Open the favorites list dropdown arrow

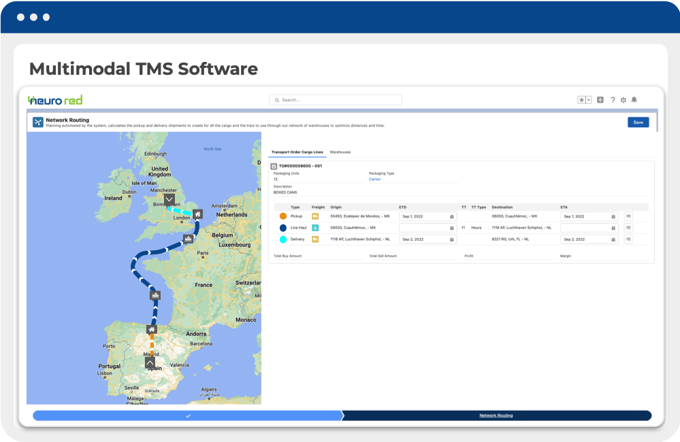[589, 100]
